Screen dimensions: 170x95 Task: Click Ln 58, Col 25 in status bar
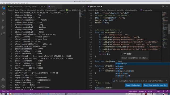tap(132, 91)
